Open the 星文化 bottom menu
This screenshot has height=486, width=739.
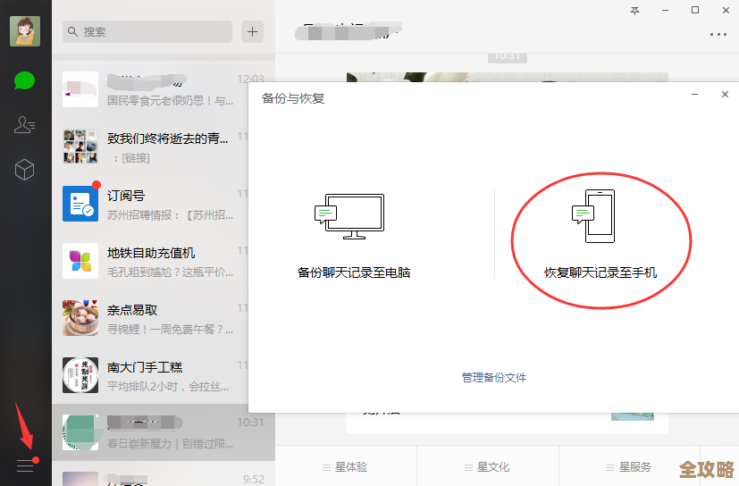click(487, 466)
